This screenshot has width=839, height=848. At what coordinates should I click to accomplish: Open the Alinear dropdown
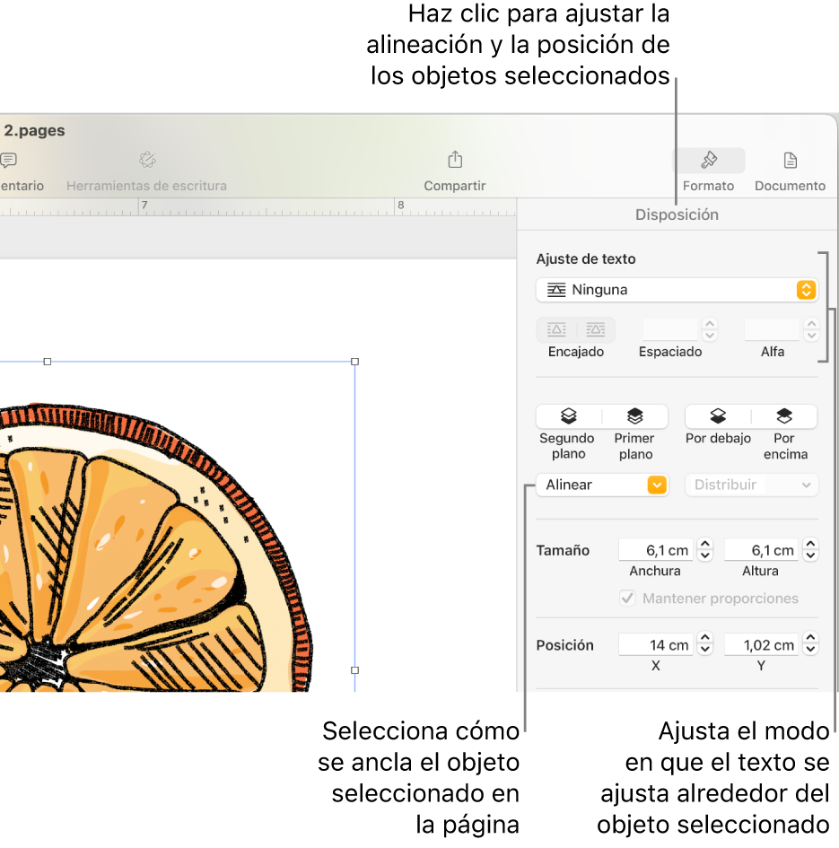point(602,485)
